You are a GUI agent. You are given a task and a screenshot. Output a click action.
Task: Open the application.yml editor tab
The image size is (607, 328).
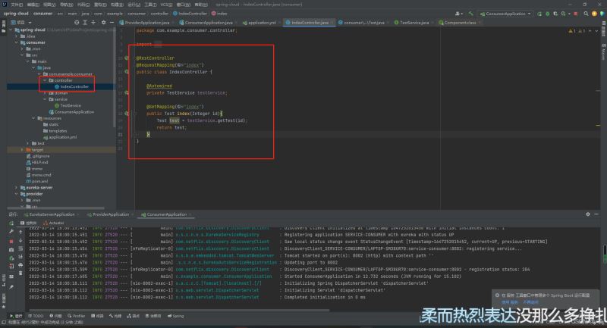point(263,23)
